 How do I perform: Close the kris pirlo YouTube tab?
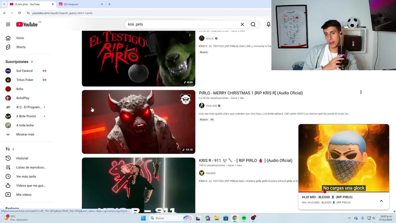53,4
